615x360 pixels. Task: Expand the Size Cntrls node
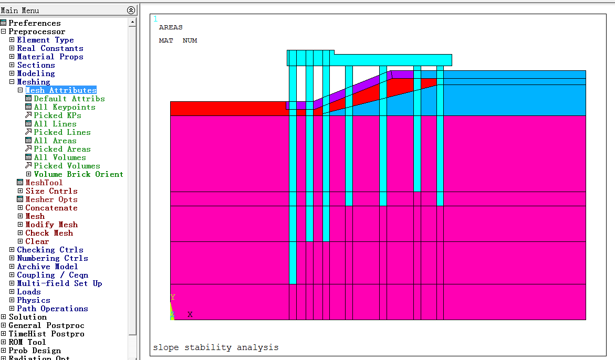(20, 191)
